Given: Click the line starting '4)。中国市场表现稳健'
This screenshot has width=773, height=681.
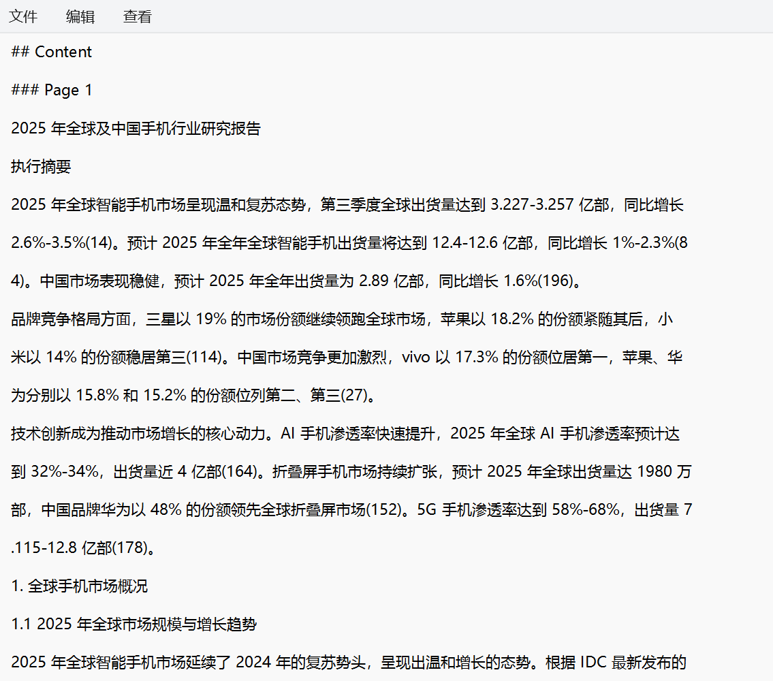Looking at the screenshot, I should pyautogui.click(x=297, y=281).
